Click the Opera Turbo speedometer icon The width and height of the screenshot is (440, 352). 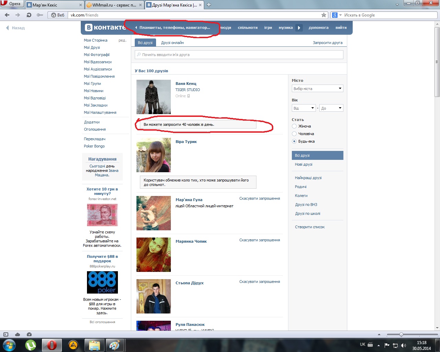pyautogui.click(x=29, y=334)
